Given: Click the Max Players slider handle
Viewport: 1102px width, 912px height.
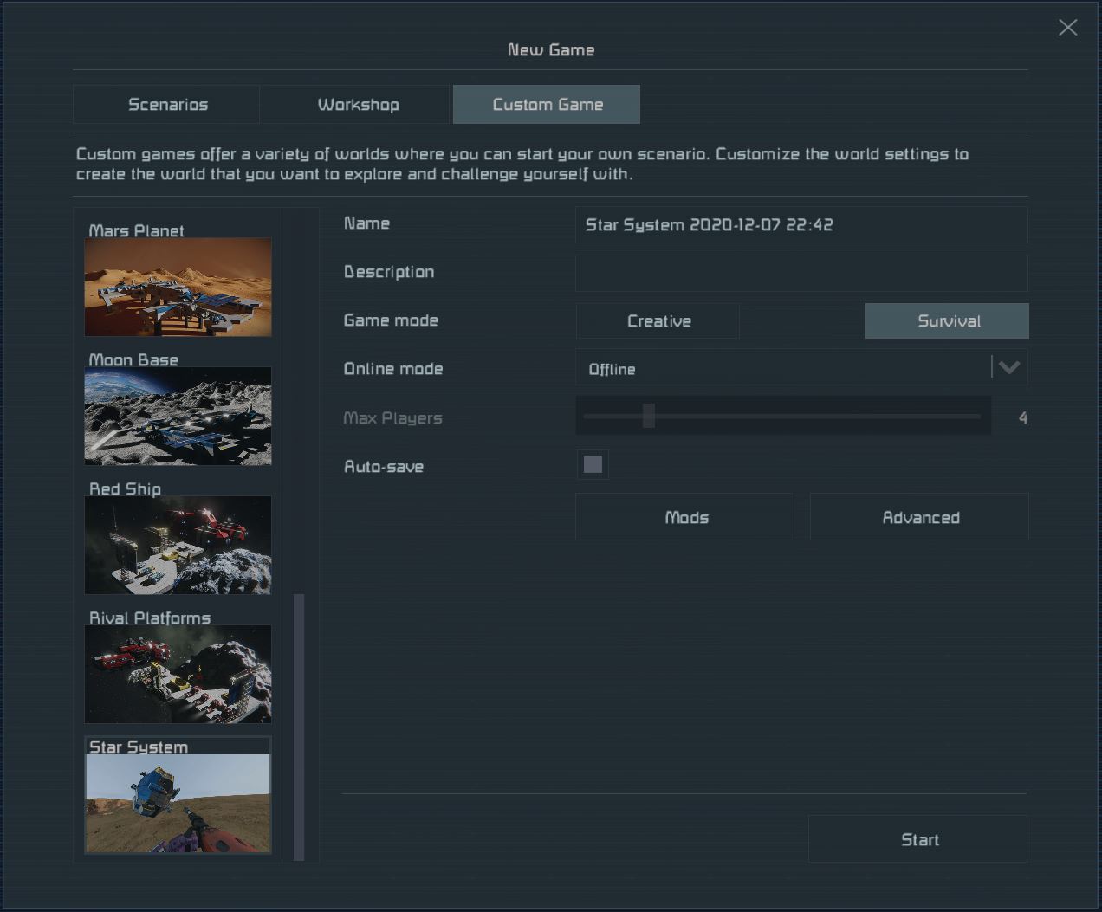Looking at the screenshot, I should [648, 417].
